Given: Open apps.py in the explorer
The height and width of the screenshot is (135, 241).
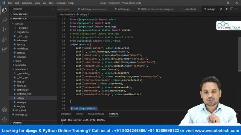Looking at the screenshot, I should tap(33, 44).
